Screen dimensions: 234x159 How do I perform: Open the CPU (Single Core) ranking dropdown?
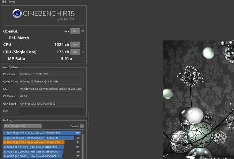point(22,126)
